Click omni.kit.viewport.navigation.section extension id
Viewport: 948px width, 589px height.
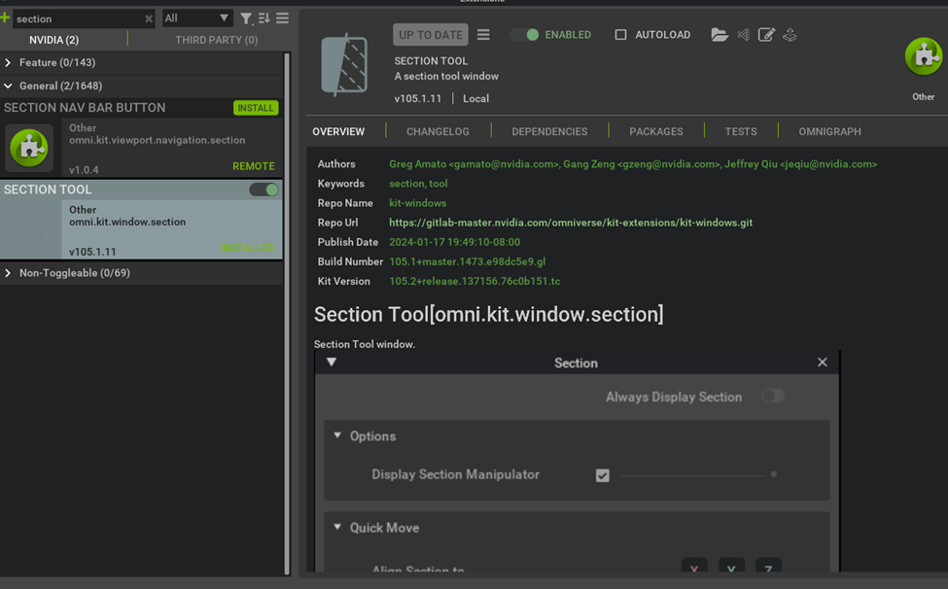[158, 140]
